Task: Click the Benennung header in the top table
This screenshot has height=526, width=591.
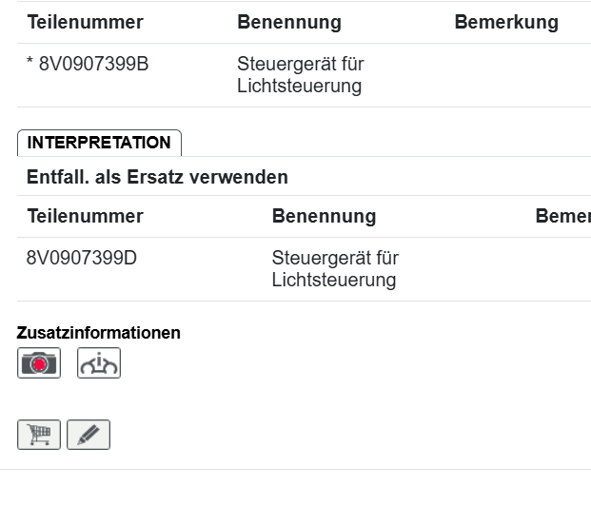Action: pyautogui.click(x=288, y=23)
